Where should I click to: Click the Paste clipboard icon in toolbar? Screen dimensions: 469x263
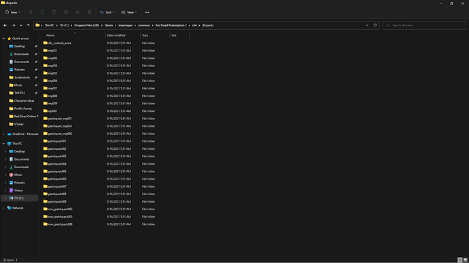pyautogui.click(x=54, y=12)
